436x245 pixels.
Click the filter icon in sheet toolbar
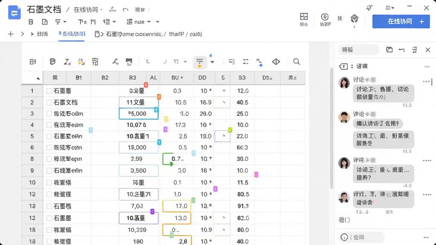tap(200, 62)
